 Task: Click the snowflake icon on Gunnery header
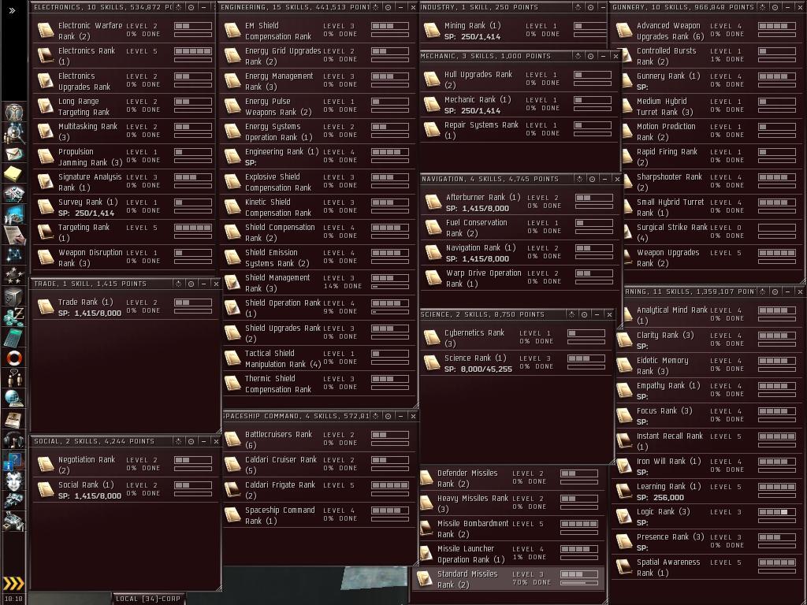(x=763, y=7)
